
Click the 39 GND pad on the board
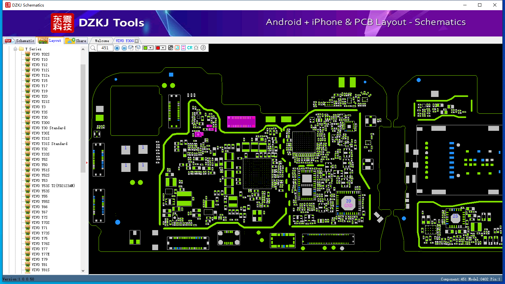coord(349,203)
